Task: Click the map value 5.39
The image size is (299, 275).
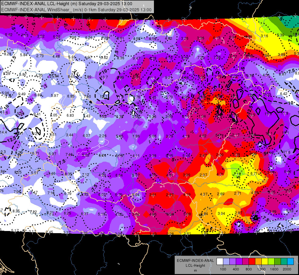Action: [280, 35]
